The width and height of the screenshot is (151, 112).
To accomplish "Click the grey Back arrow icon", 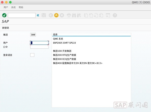I will pos(51,15).
